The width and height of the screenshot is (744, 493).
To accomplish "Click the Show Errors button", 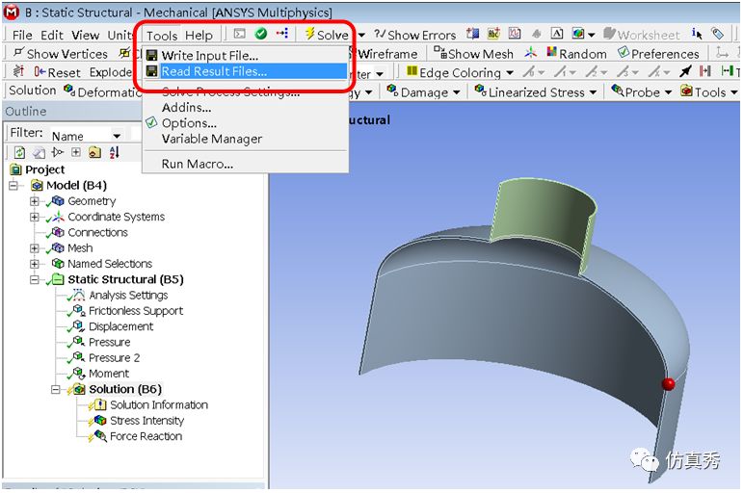I will pos(415,35).
